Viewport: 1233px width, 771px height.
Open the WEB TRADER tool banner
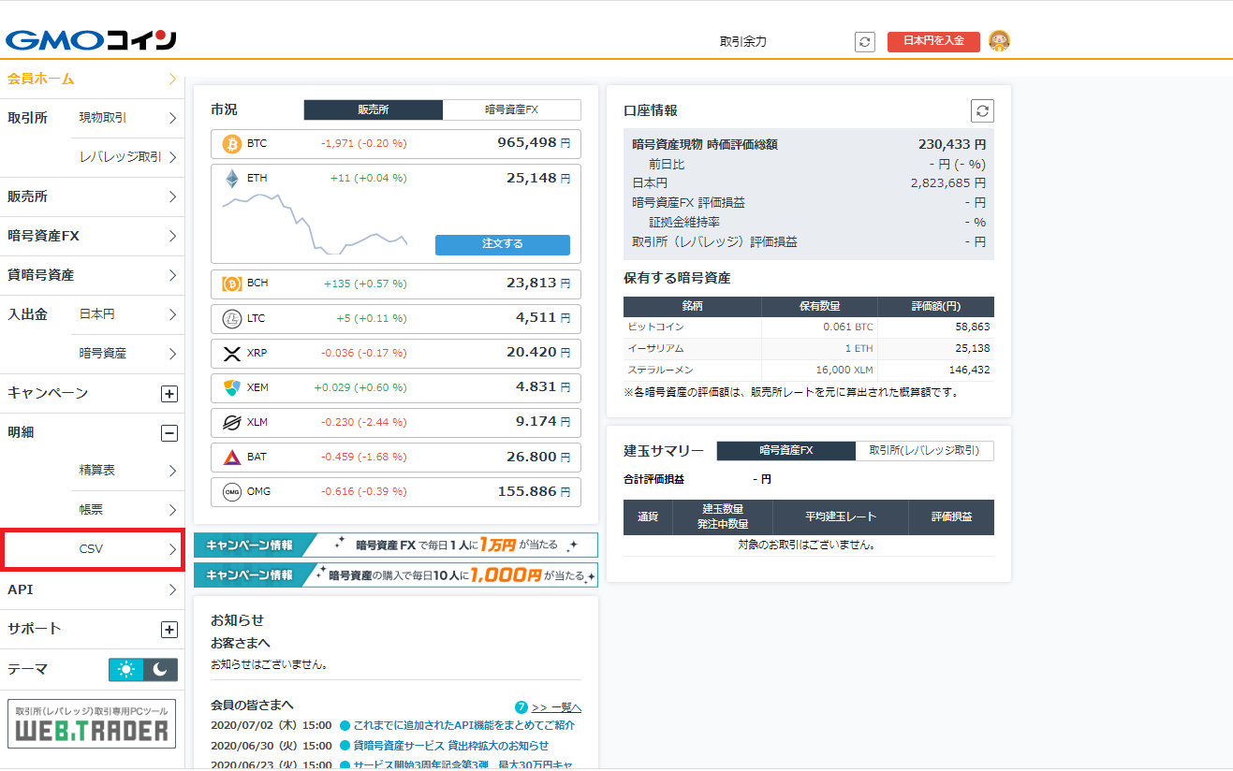tap(92, 723)
